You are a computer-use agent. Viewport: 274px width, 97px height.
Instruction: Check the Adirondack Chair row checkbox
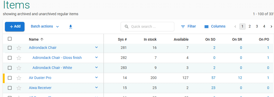coord(10,48)
